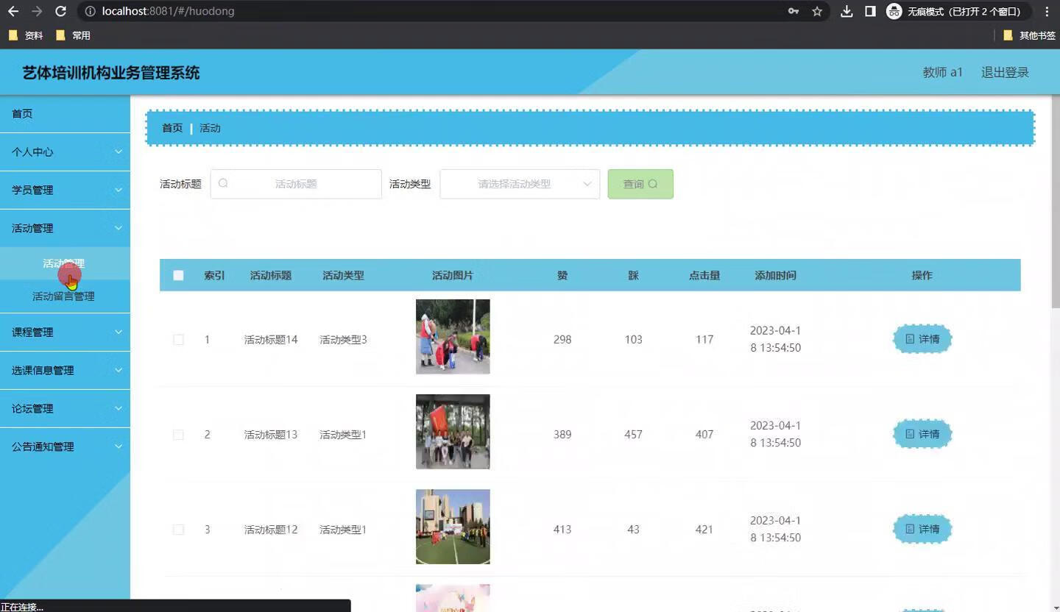Open 详情 for 活动标题14
Viewport: 1060px width, 612px height.
click(922, 339)
